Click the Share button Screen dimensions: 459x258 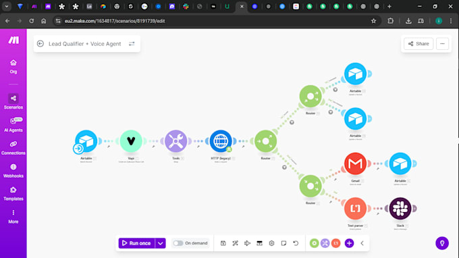418,44
